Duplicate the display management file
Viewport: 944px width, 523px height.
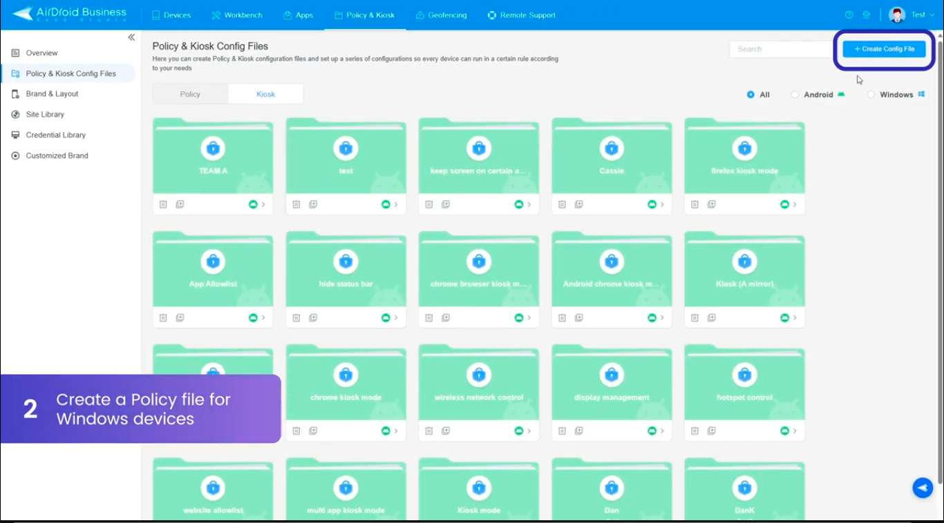[578, 430]
